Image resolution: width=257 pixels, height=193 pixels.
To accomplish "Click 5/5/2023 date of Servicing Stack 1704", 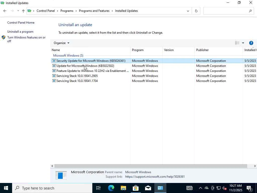I will coord(250,81).
